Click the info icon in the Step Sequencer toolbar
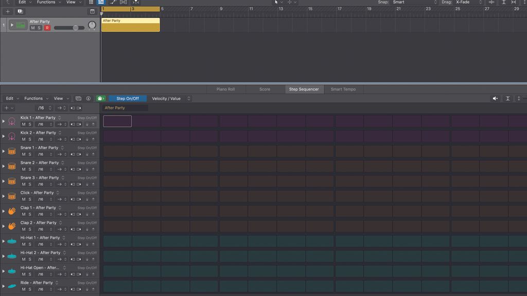Viewport: 527px width, 296px height. click(89, 98)
